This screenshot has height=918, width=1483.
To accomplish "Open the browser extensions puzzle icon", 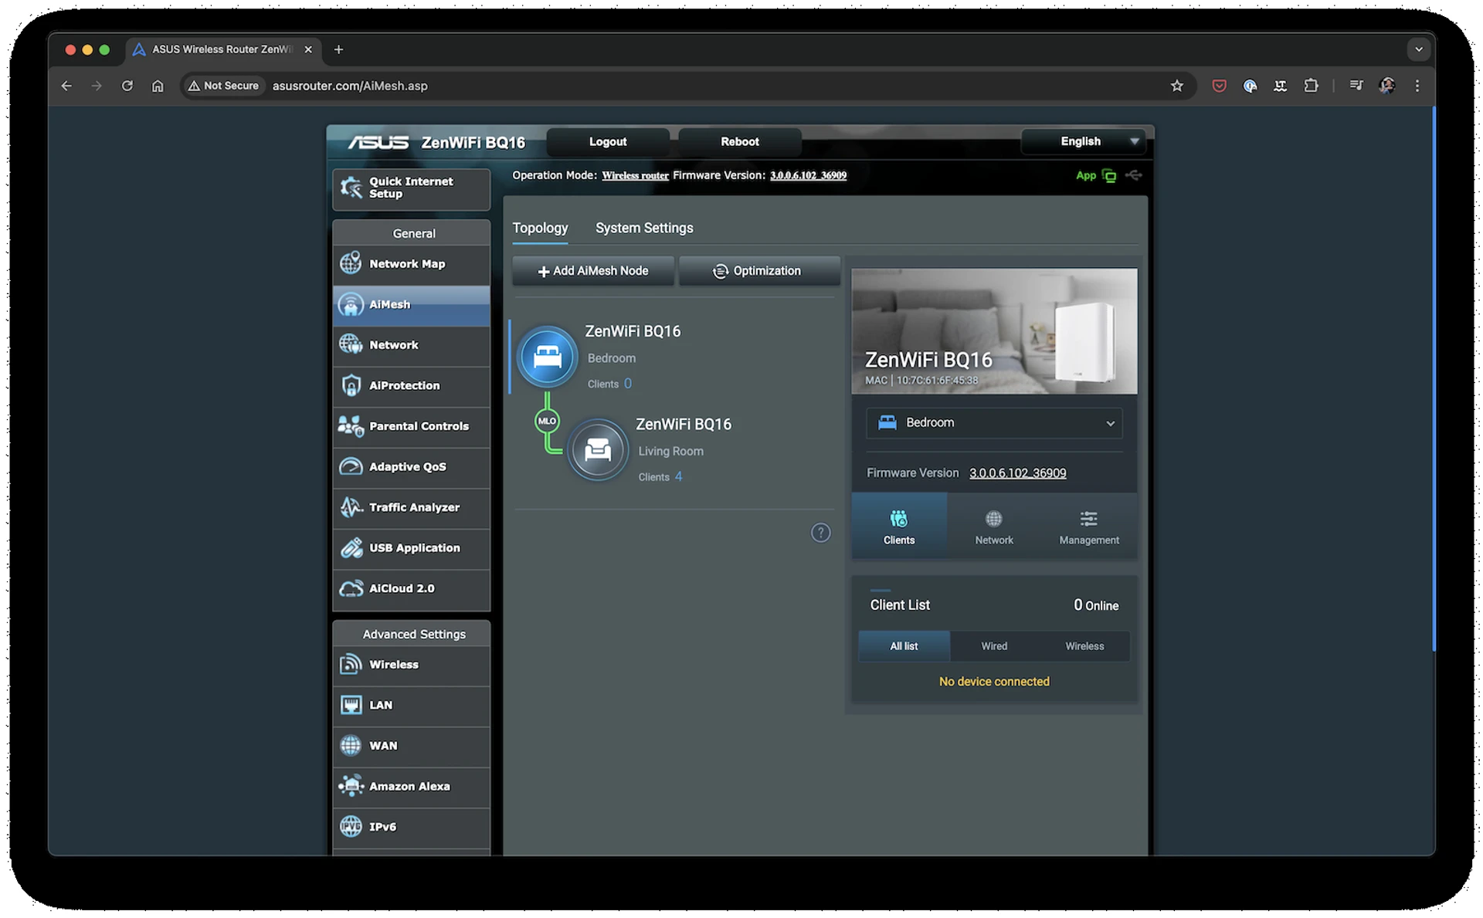I will point(1311,86).
